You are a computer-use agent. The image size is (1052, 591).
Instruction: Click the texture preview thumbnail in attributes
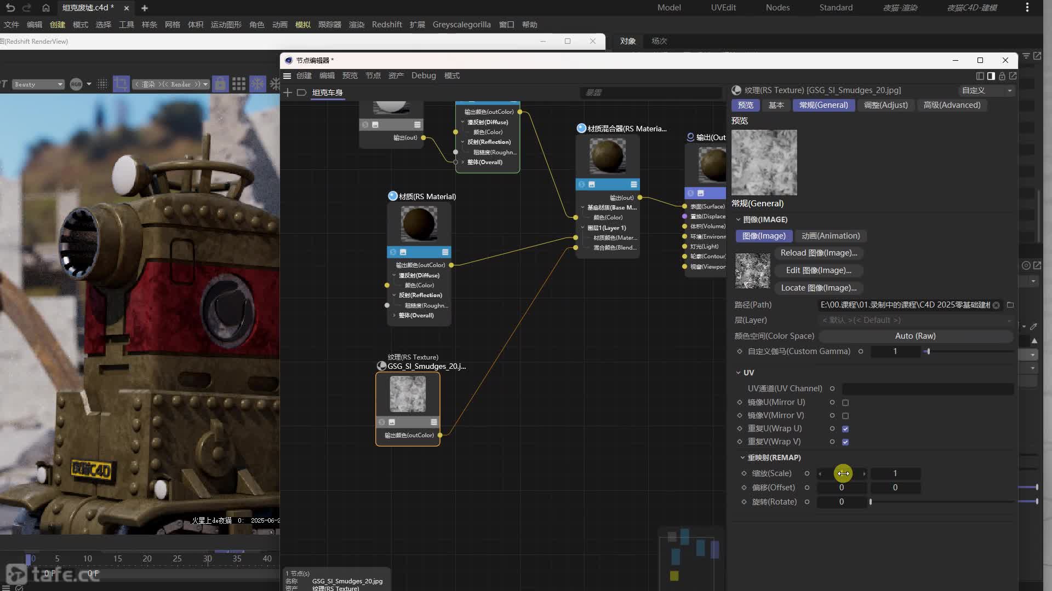coord(764,163)
